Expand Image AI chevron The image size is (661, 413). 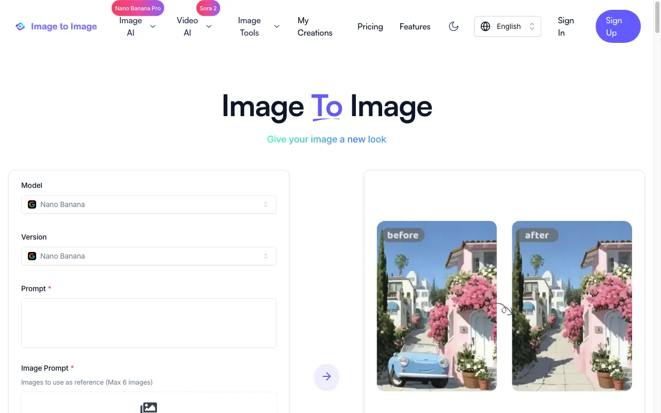coord(153,26)
